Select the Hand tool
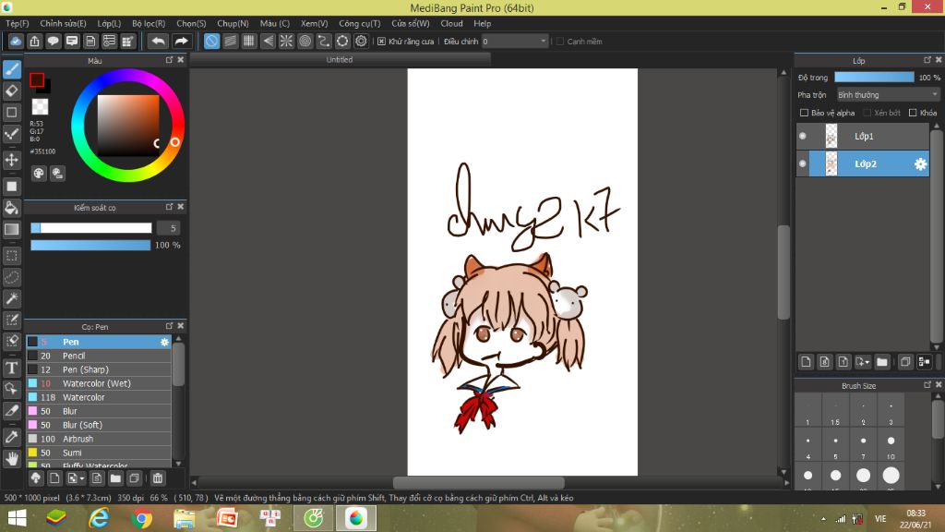This screenshot has width=945, height=532. pyautogui.click(x=12, y=458)
